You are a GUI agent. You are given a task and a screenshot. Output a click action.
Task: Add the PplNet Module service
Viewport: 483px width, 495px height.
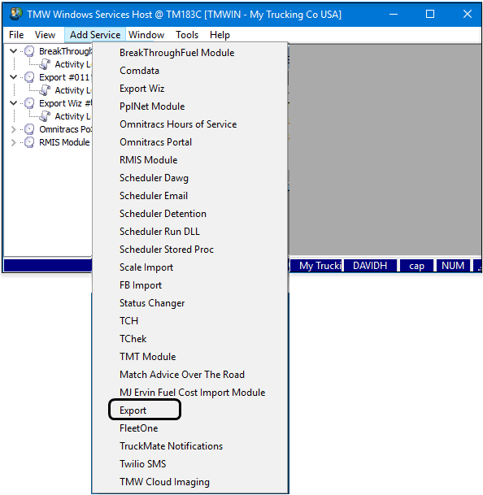(x=189, y=106)
